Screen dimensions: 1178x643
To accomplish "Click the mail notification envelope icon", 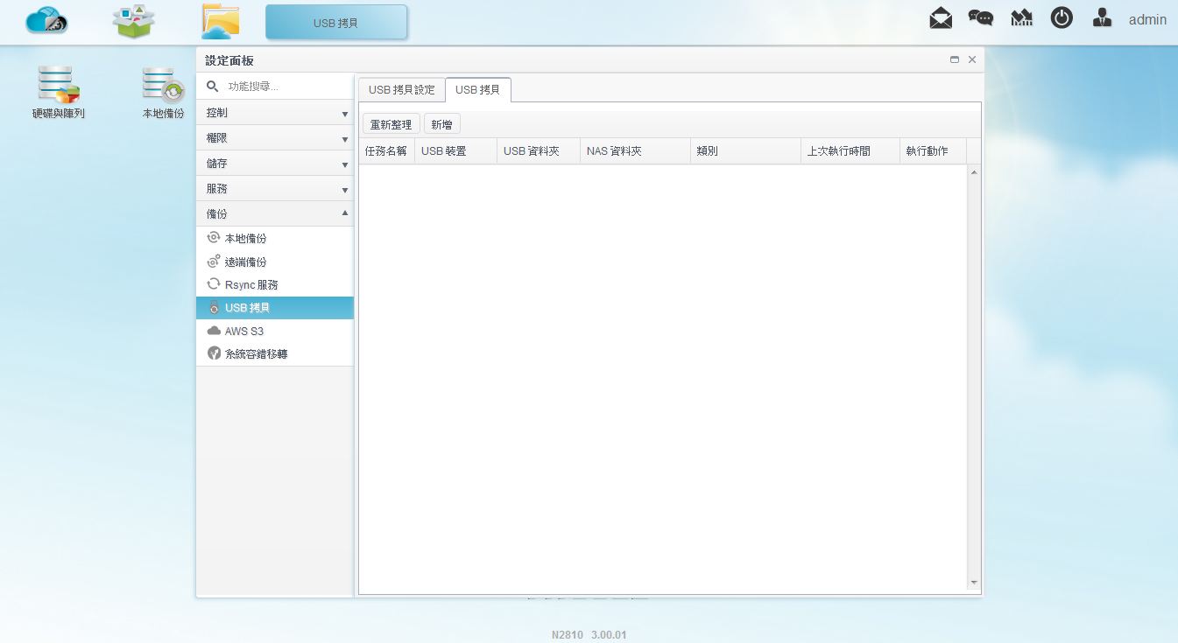I will point(941,17).
